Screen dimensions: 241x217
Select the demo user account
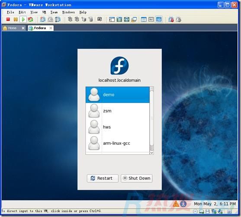click(117, 95)
